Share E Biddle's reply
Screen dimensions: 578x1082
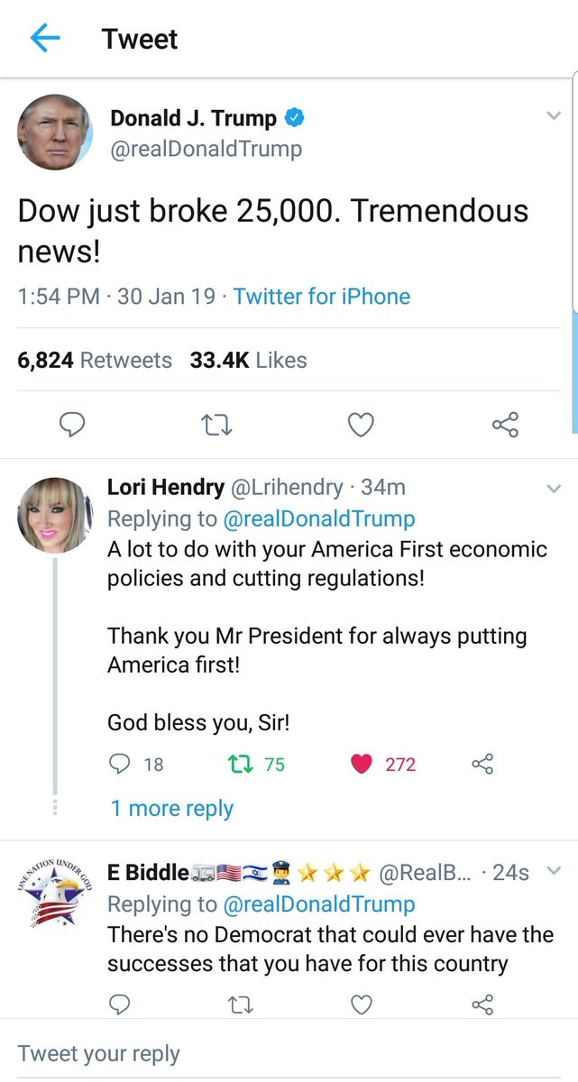click(483, 1004)
